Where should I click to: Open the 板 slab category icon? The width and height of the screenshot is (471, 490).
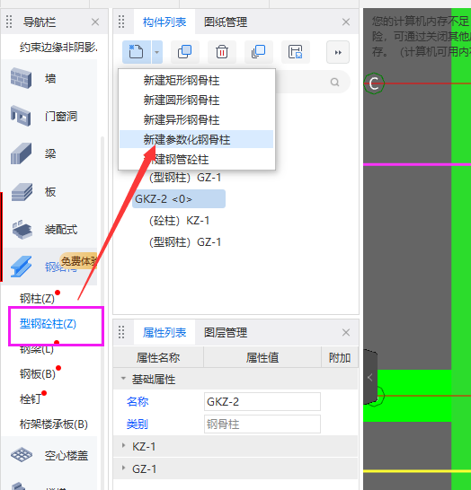click(21, 191)
